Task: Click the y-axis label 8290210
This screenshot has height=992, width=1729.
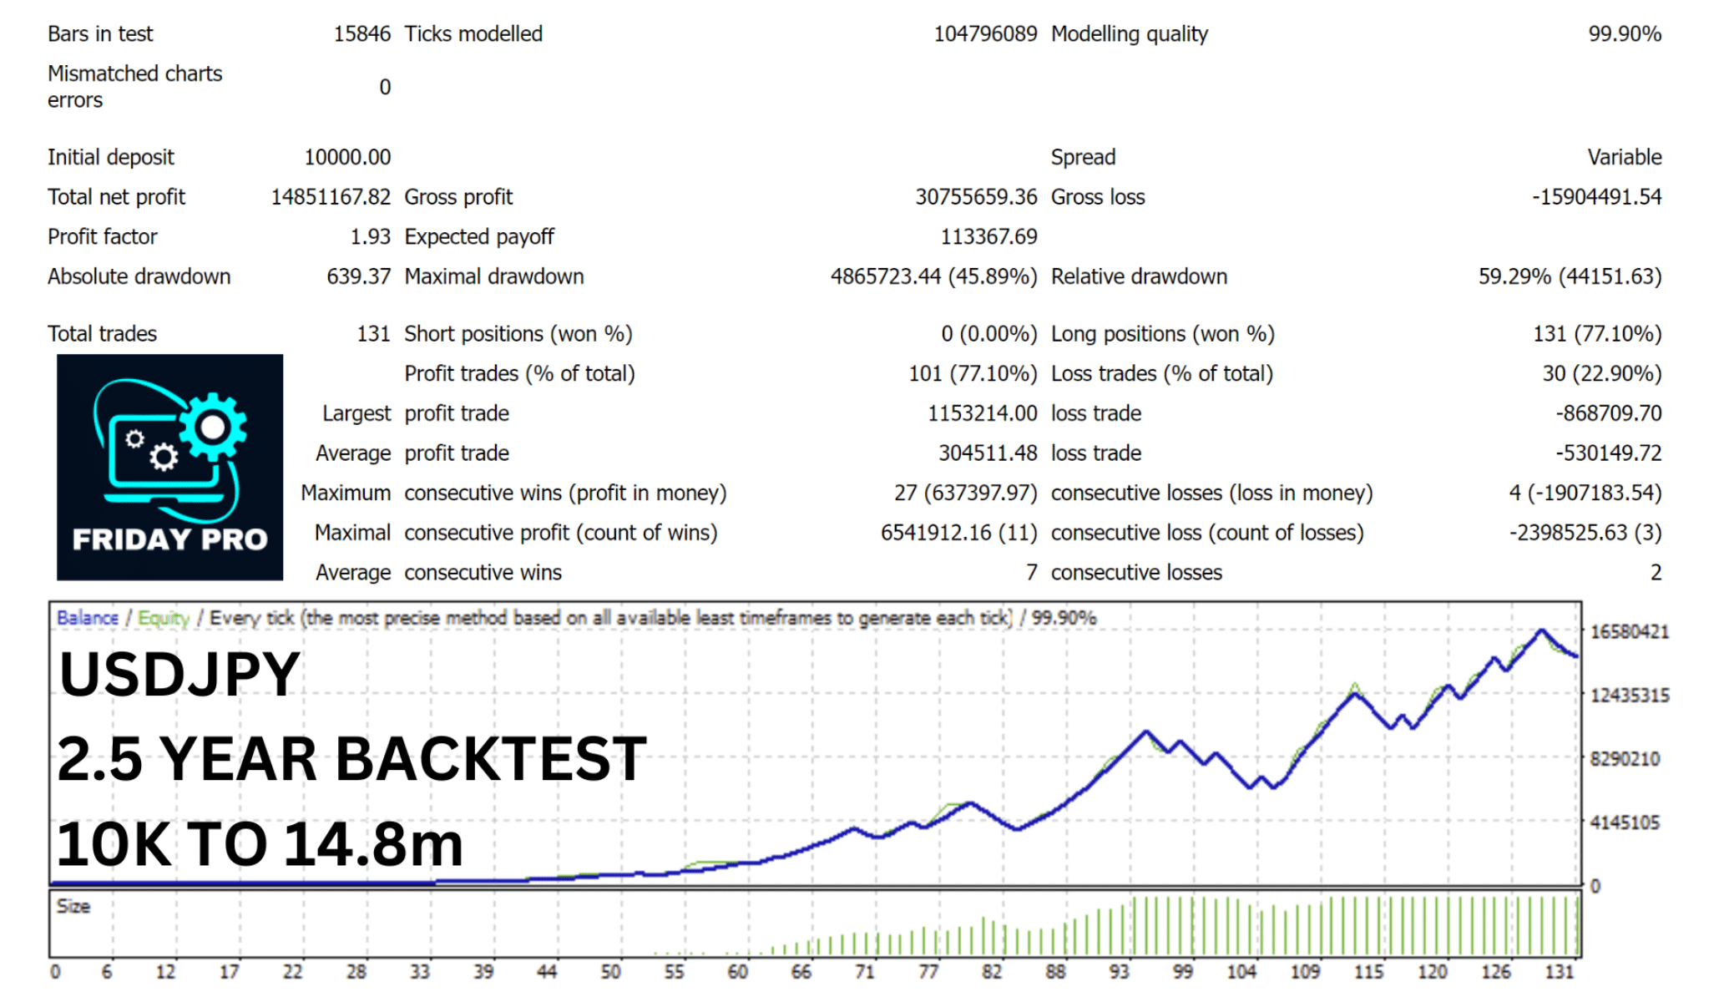Action: point(1625,759)
